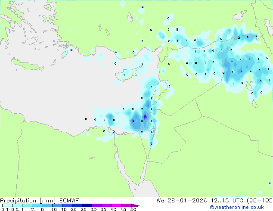The width and height of the screenshot is (273, 211).
Task: Click the legend label "0.5"
Action: point(15,209)
